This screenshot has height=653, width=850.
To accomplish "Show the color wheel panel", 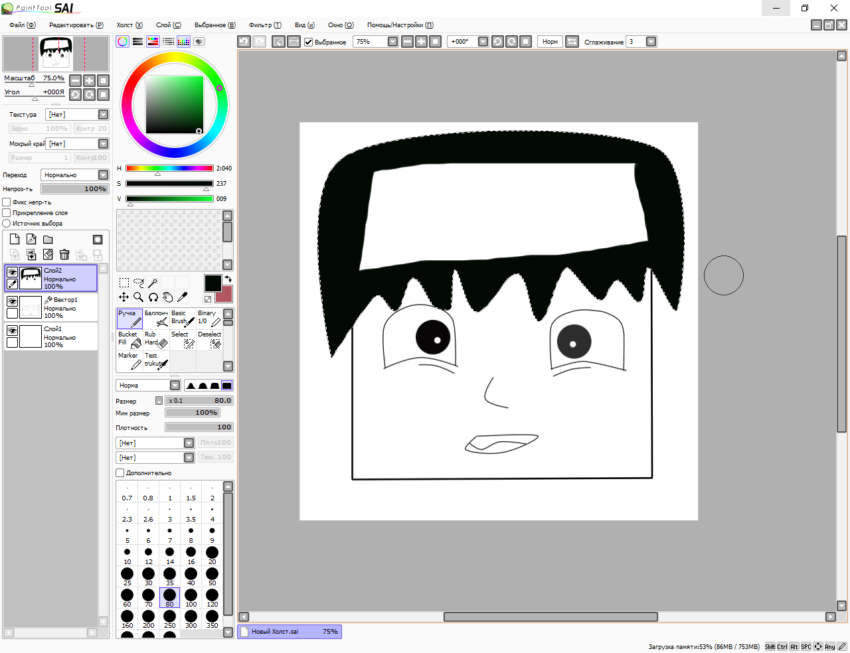I will click(123, 41).
